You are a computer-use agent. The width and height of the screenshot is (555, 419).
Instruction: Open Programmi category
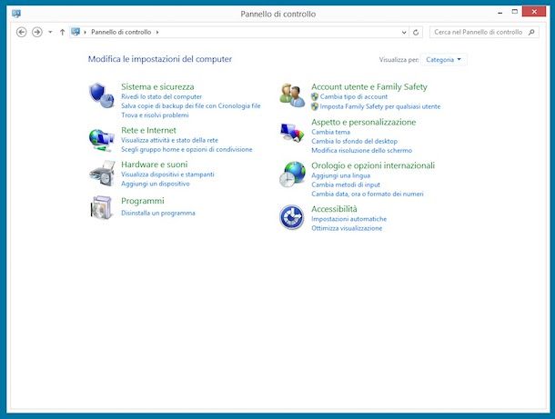[x=143, y=201]
